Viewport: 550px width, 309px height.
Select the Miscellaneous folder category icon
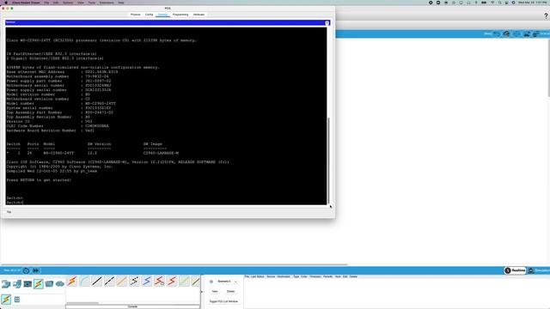coord(49,284)
